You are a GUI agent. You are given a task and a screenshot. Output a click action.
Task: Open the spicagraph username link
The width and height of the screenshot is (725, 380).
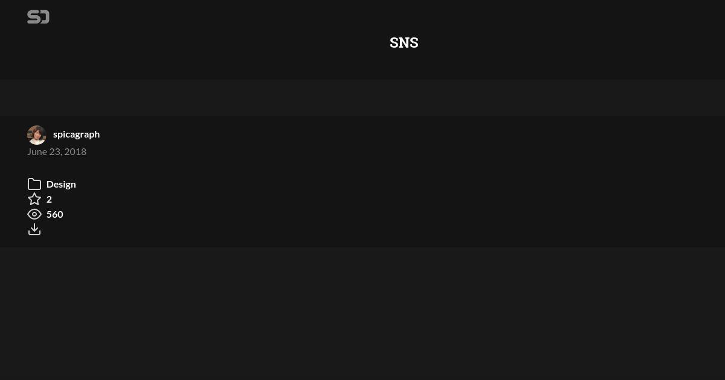click(x=76, y=134)
